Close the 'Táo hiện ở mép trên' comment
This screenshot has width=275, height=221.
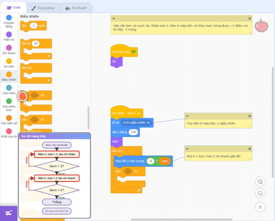(250, 116)
